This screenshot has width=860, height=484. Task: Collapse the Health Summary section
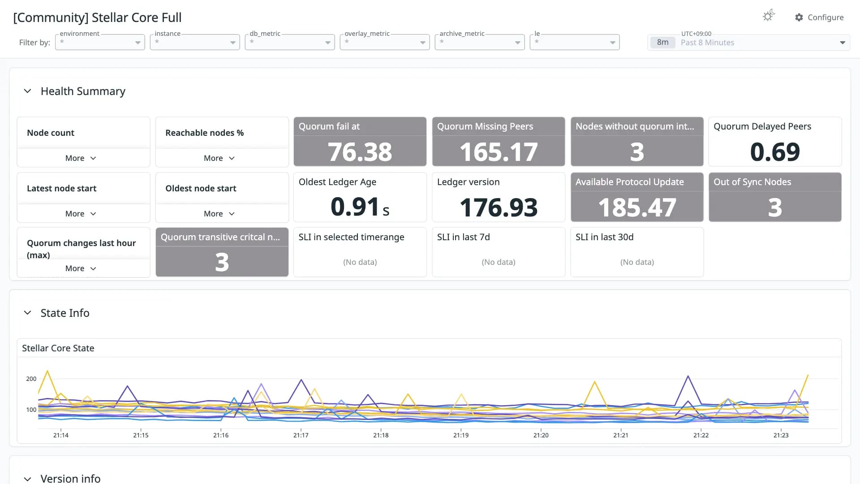[x=27, y=91]
